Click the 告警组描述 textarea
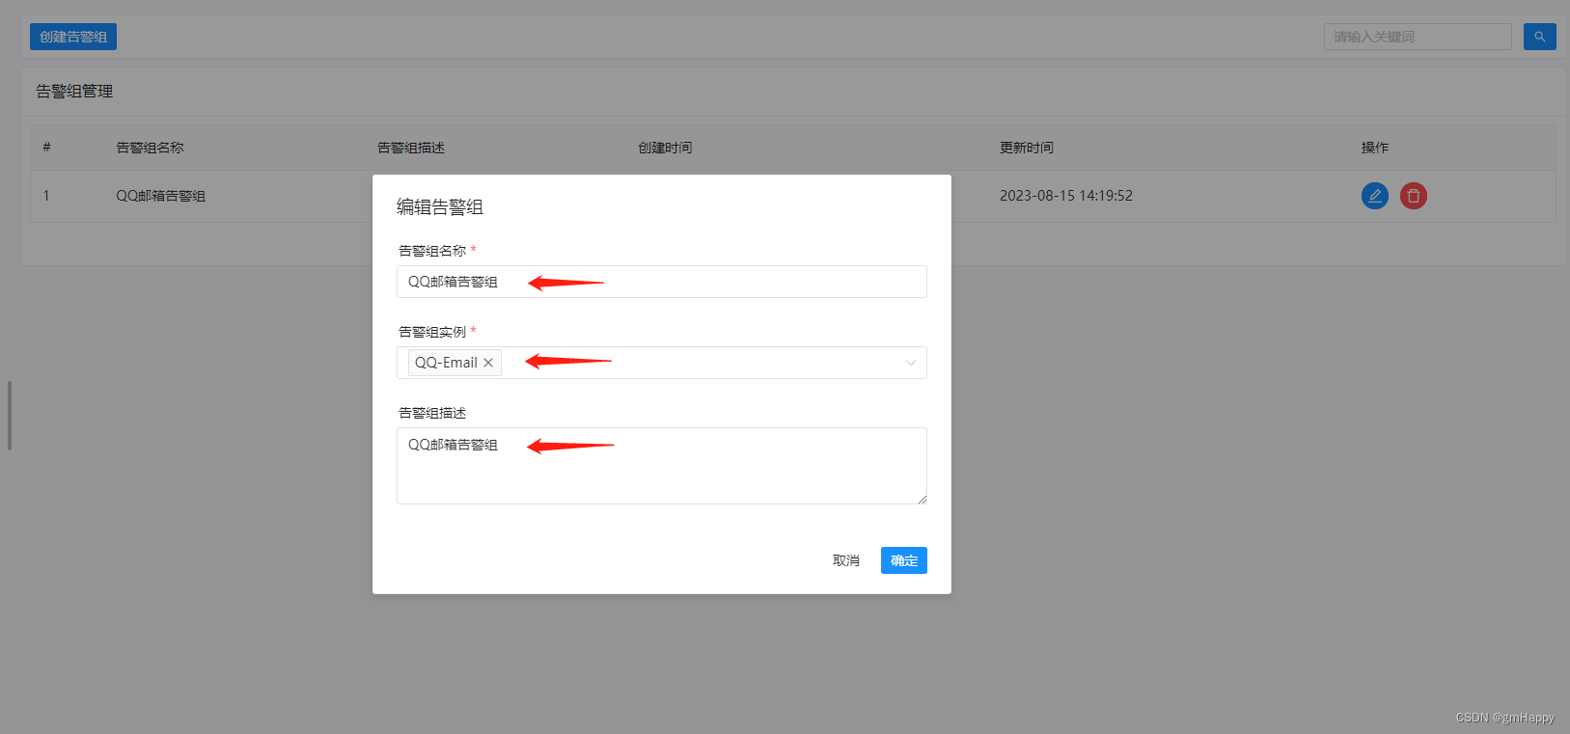 click(662, 466)
